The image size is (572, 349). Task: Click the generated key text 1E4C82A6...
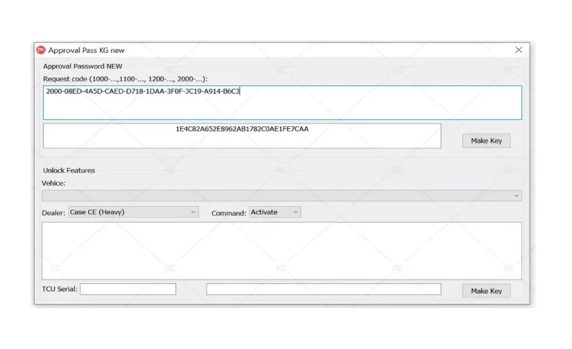242,129
